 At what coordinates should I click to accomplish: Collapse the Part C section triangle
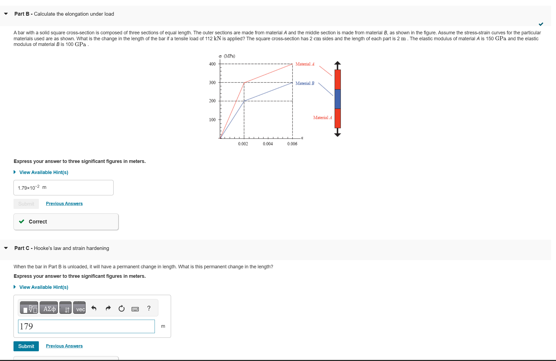click(x=6, y=248)
